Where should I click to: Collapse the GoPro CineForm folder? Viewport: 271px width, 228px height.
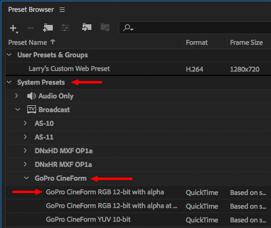click(27, 178)
